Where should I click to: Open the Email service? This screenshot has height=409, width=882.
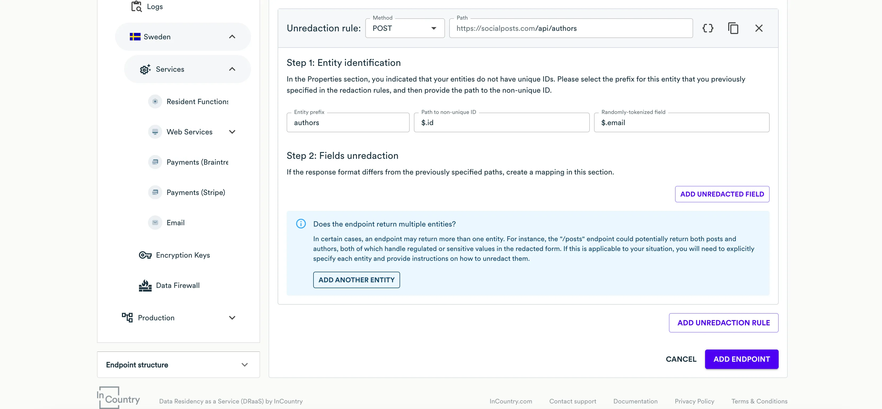pyautogui.click(x=175, y=222)
